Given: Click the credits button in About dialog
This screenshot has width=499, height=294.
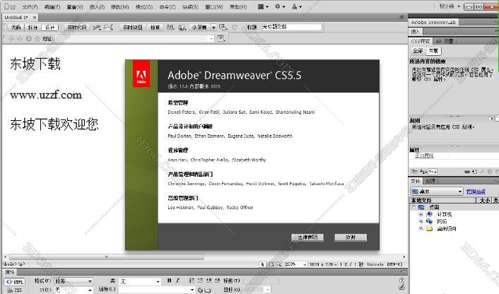Looking at the screenshot, I should coord(351,237).
